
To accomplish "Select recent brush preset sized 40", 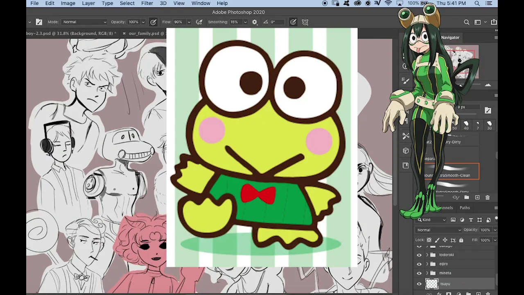I will click(x=466, y=125).
